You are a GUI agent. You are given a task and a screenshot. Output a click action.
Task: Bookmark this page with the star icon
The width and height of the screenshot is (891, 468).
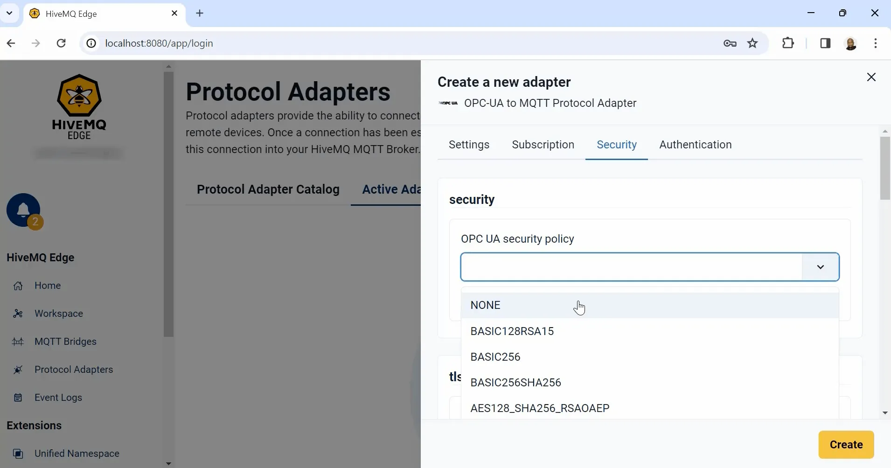pyautogui.click(x=752, y=43)
